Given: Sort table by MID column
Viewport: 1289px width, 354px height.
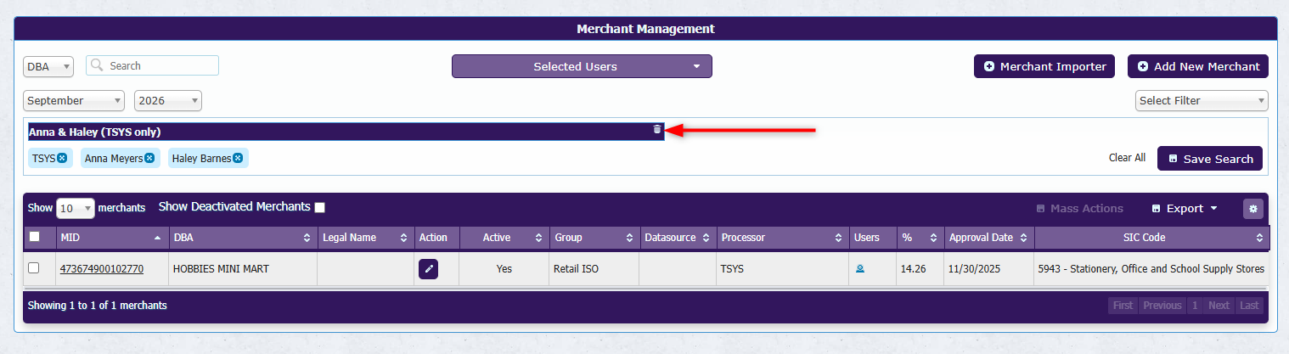Looking at the screenshot, I should tap(112, 238).
